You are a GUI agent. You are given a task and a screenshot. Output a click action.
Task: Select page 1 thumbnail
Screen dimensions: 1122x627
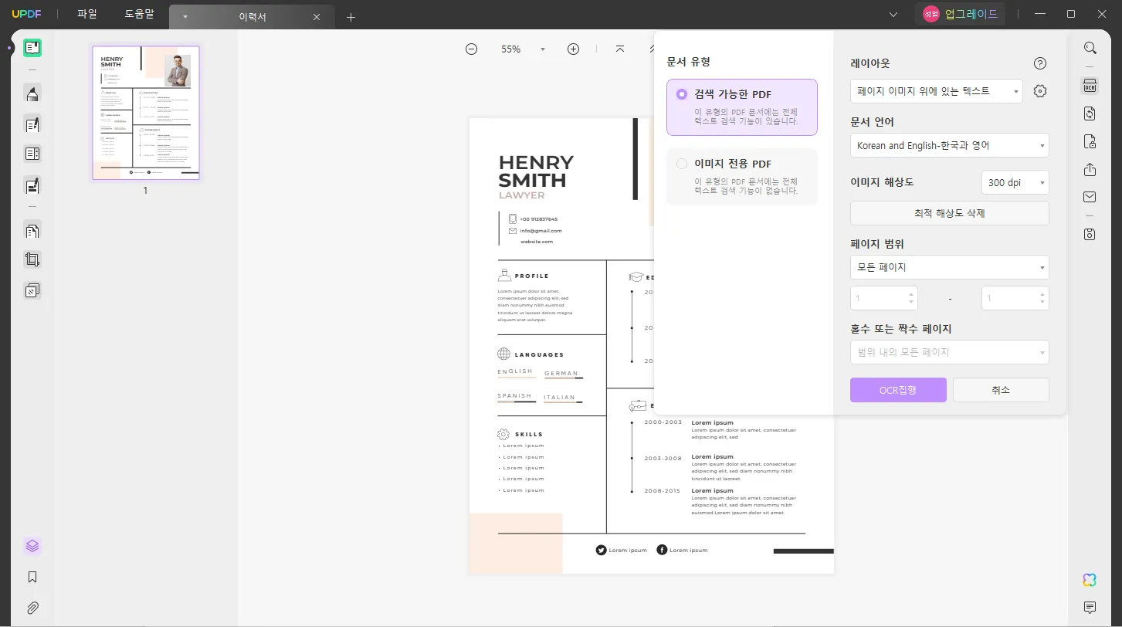pos(146,113)
